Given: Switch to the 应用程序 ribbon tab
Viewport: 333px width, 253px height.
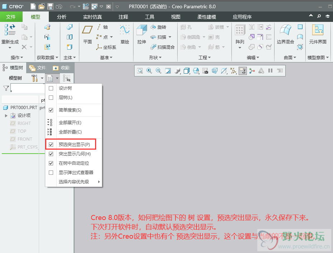Looking at the screenshot, I should (242, 17).
